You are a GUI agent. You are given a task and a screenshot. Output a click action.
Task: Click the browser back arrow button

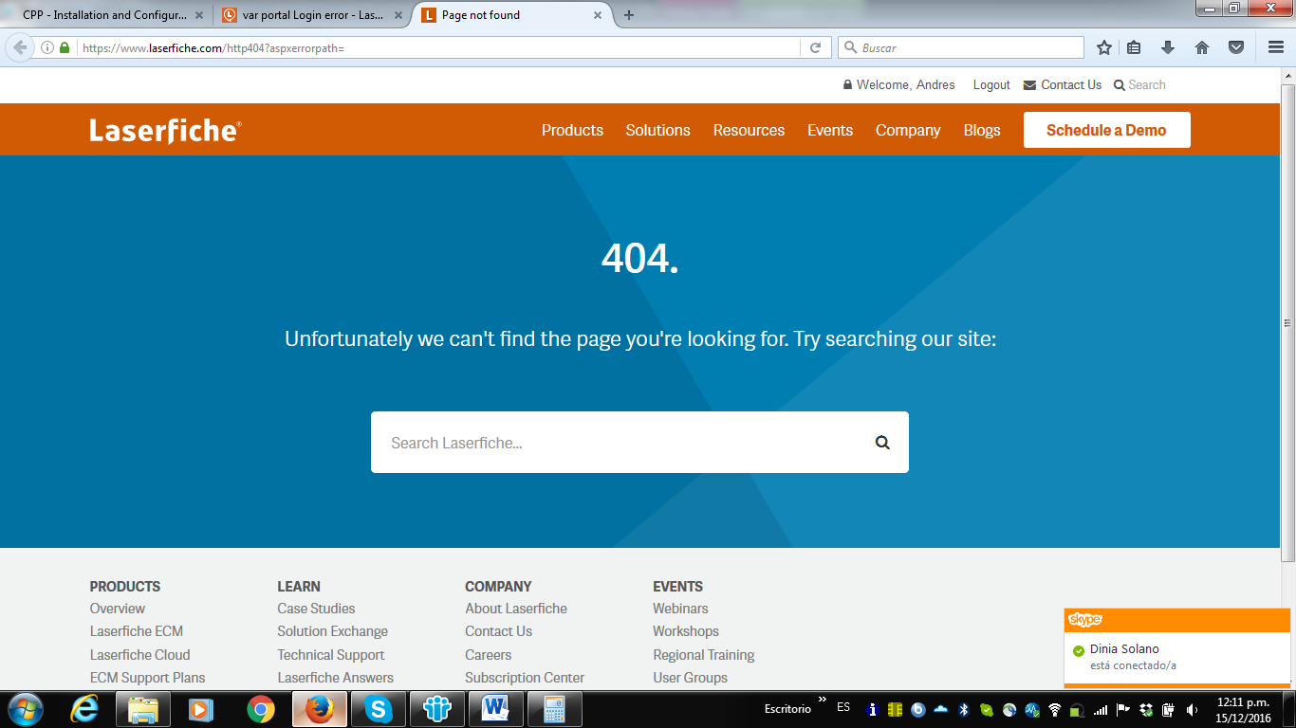(x=20, y=47)
